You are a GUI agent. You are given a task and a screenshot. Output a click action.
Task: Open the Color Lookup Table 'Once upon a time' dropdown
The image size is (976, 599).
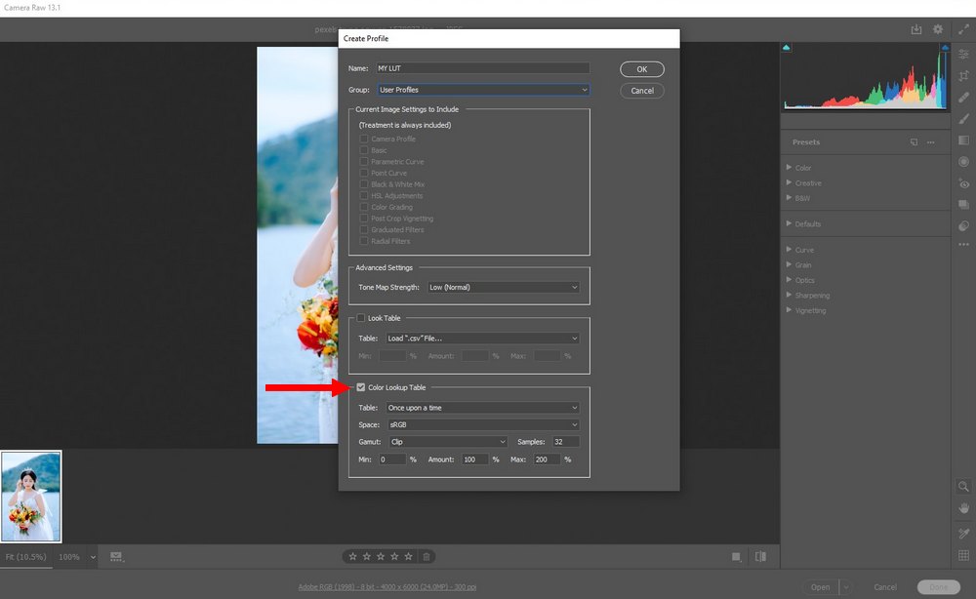click(x=483, y=408)
